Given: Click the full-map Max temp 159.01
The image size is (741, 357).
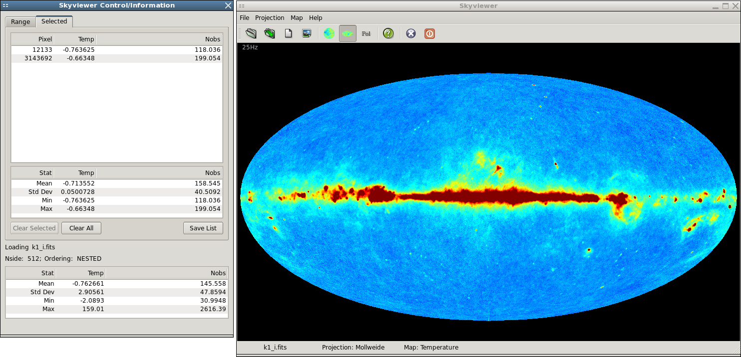Looking at the screenshot, I should [93, 309].
